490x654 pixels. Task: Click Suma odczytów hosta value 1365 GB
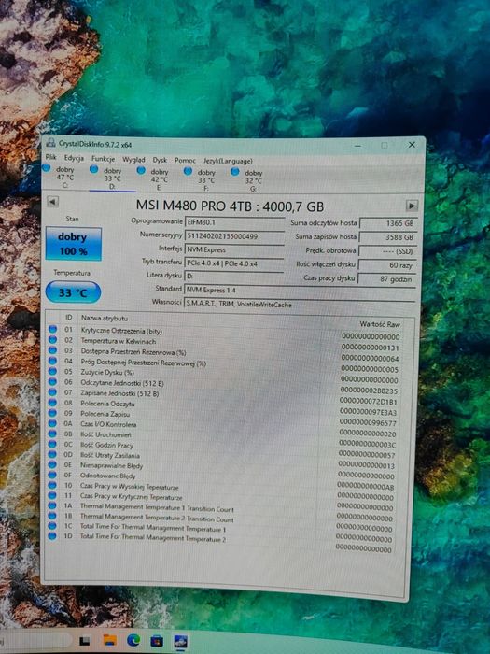pos(388,223)
